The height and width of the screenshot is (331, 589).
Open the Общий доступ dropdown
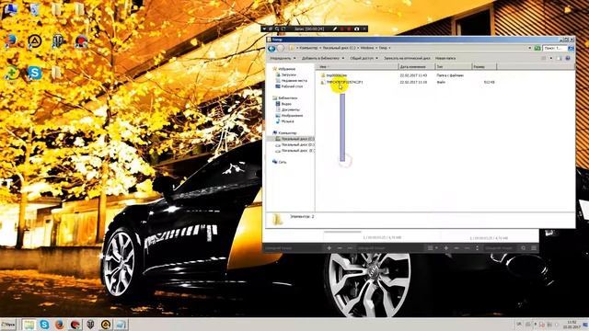point(364,58)
